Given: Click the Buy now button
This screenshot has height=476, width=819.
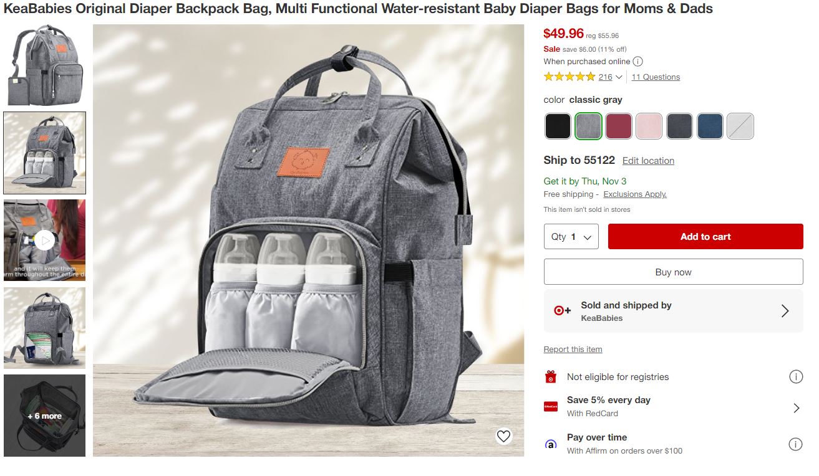Looking at the screenshot, I should pyautogui.click(x=673, y=272).
